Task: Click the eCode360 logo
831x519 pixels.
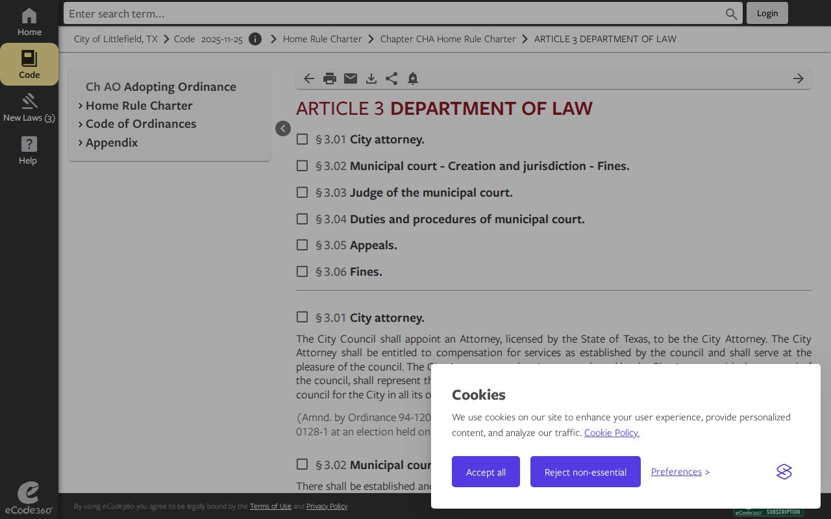Action: [29, 498]
